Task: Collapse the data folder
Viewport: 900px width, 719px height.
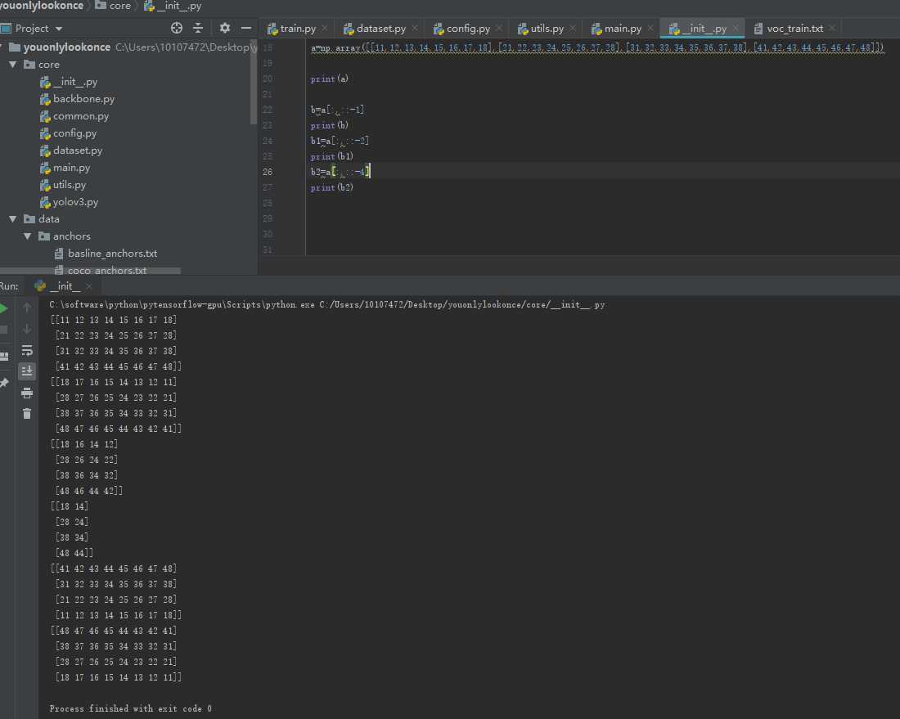Action: point(12,219)
